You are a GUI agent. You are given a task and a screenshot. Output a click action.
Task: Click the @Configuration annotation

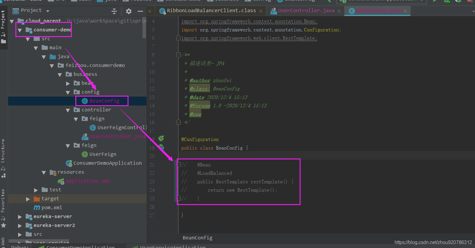tap(200, 139)
